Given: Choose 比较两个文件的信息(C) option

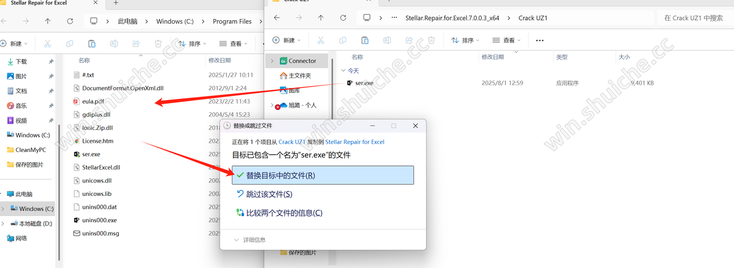Looking at the screenshot, I should (x=279, y=213).
